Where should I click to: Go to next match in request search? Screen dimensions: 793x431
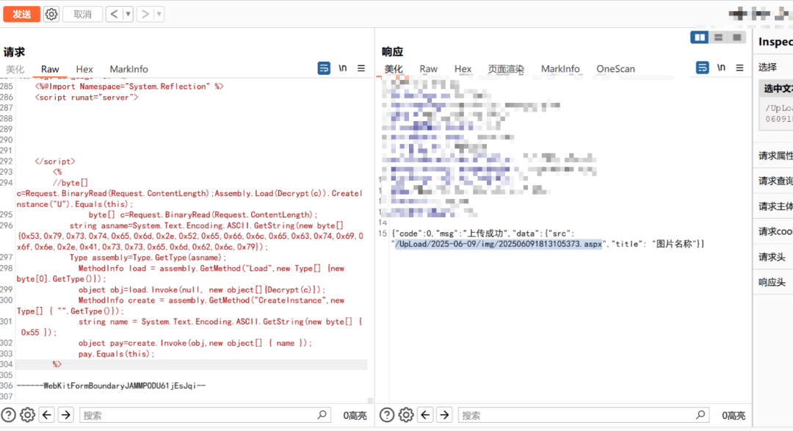pos(66,416)
